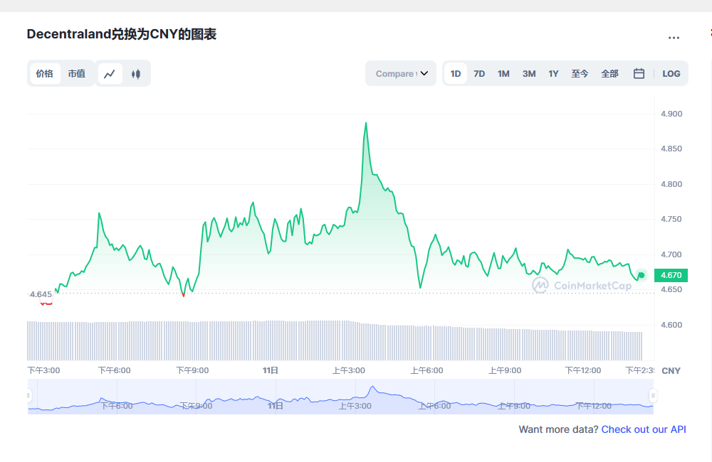Screen dimensions: 712x462
Task: Select the 3M time range
Action: 529,73
